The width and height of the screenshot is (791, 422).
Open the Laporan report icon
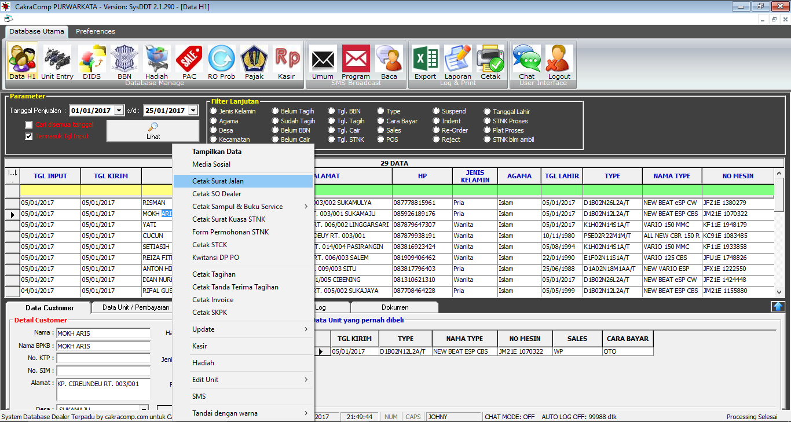pyautogui.click(x=457, y=61)
